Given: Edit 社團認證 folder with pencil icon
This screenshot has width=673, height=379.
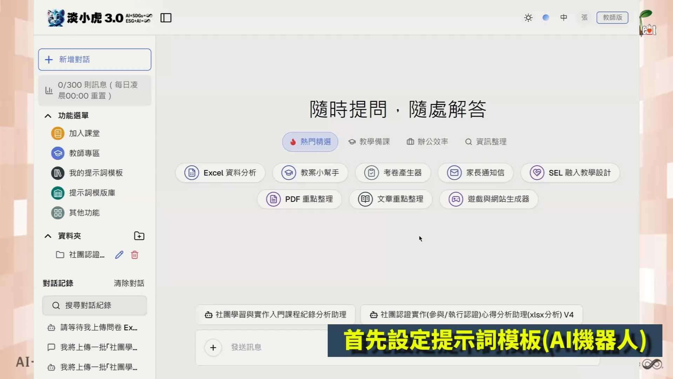Looking at the screenshot, I should (x=119, y=255).
